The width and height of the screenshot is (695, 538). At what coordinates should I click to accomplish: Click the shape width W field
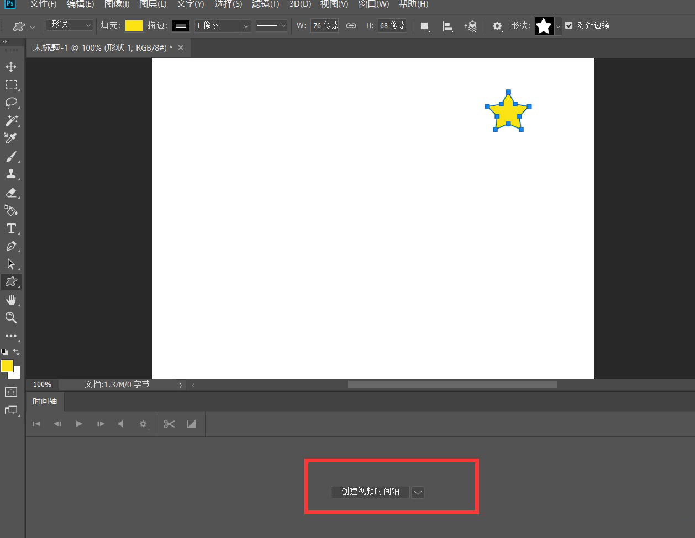[324, 25]
